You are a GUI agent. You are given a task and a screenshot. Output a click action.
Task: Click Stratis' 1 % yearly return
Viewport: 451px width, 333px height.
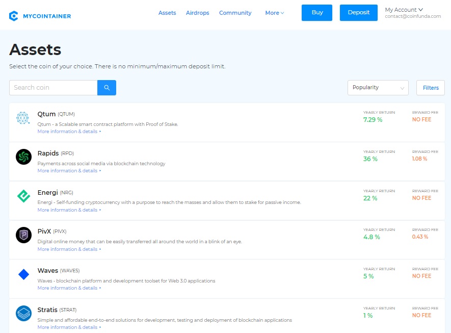[367, 316]
